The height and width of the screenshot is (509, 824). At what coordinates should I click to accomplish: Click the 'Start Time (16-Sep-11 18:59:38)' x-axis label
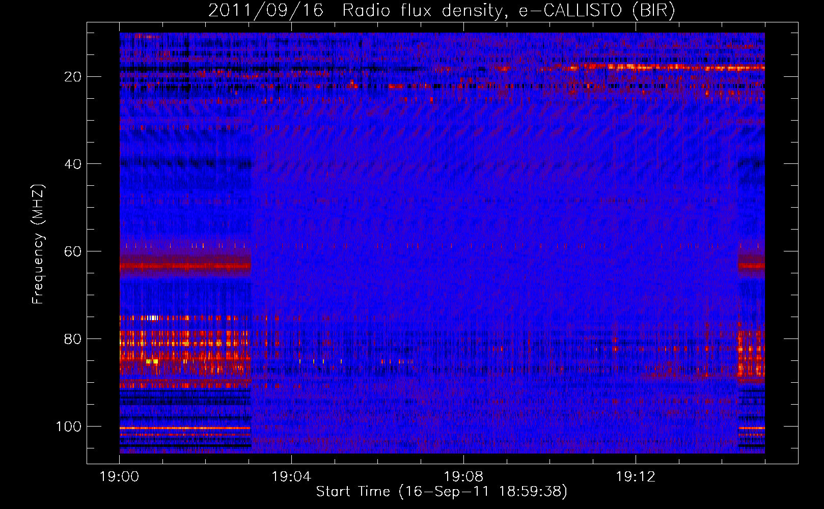point(442,492)
